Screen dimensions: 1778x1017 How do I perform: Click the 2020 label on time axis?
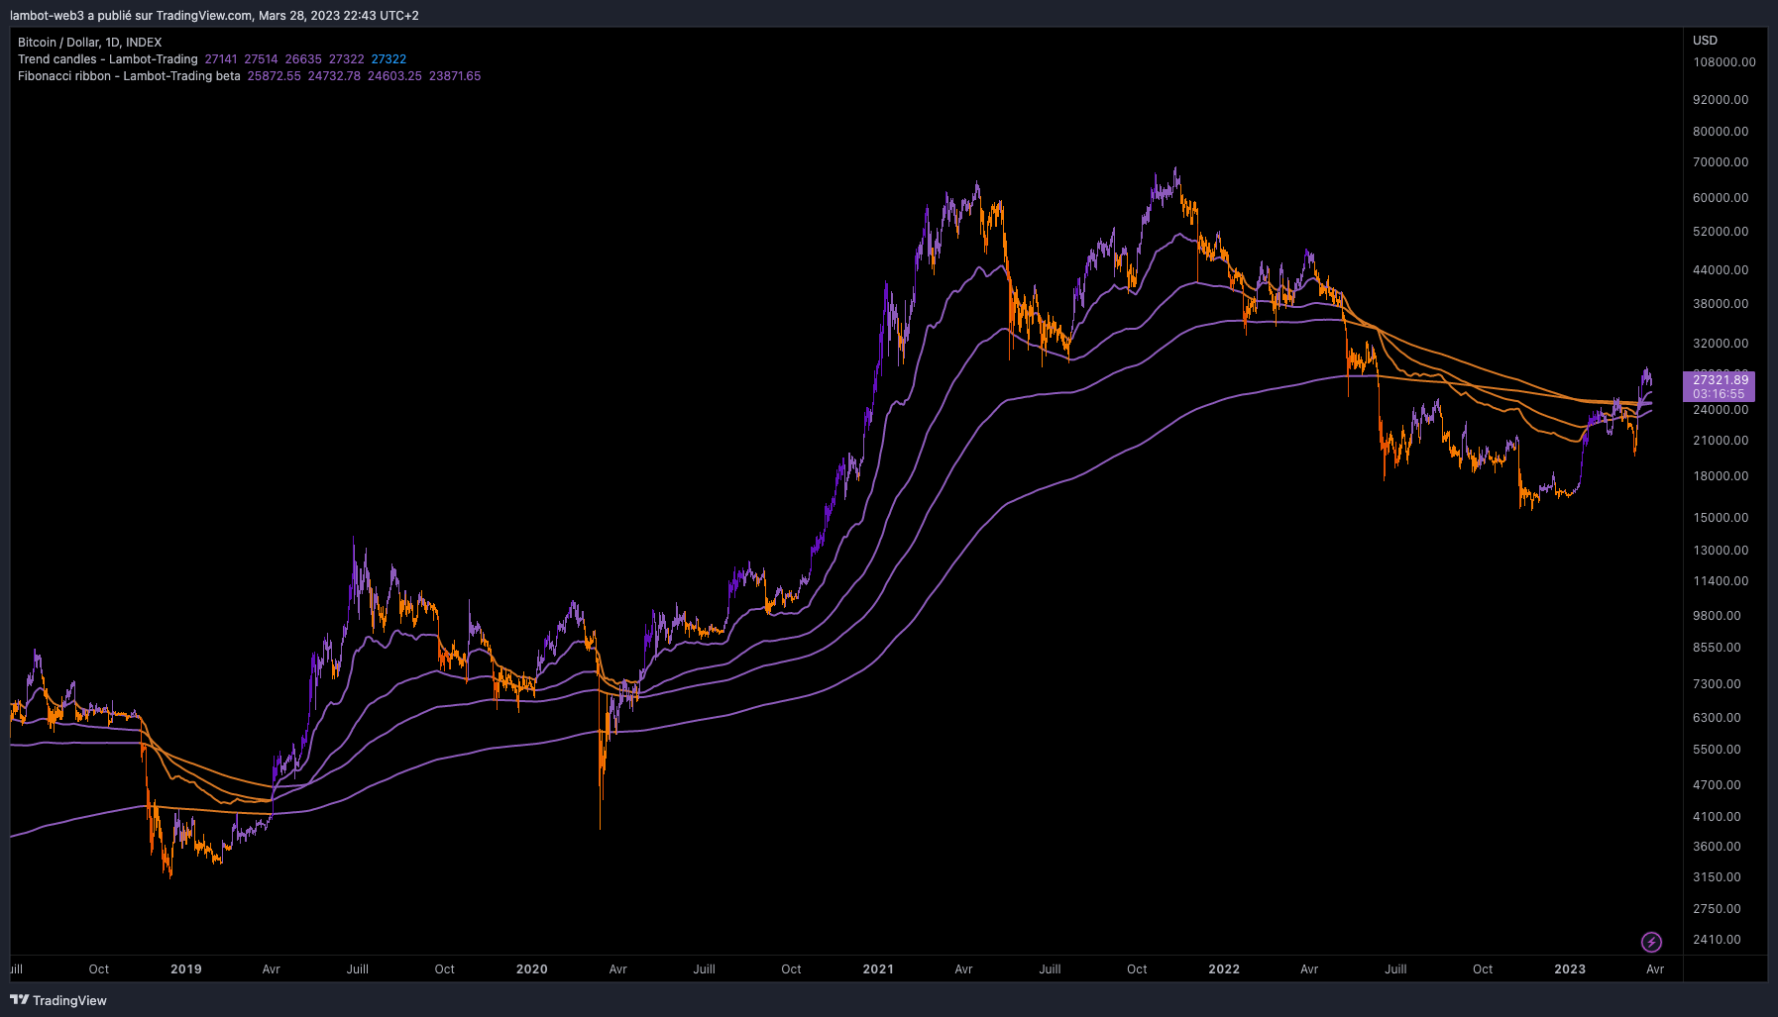(x=532, y=969)
